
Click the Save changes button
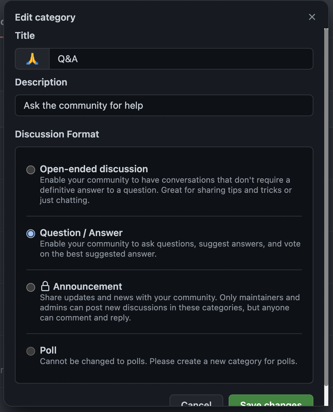pos(271,404)
